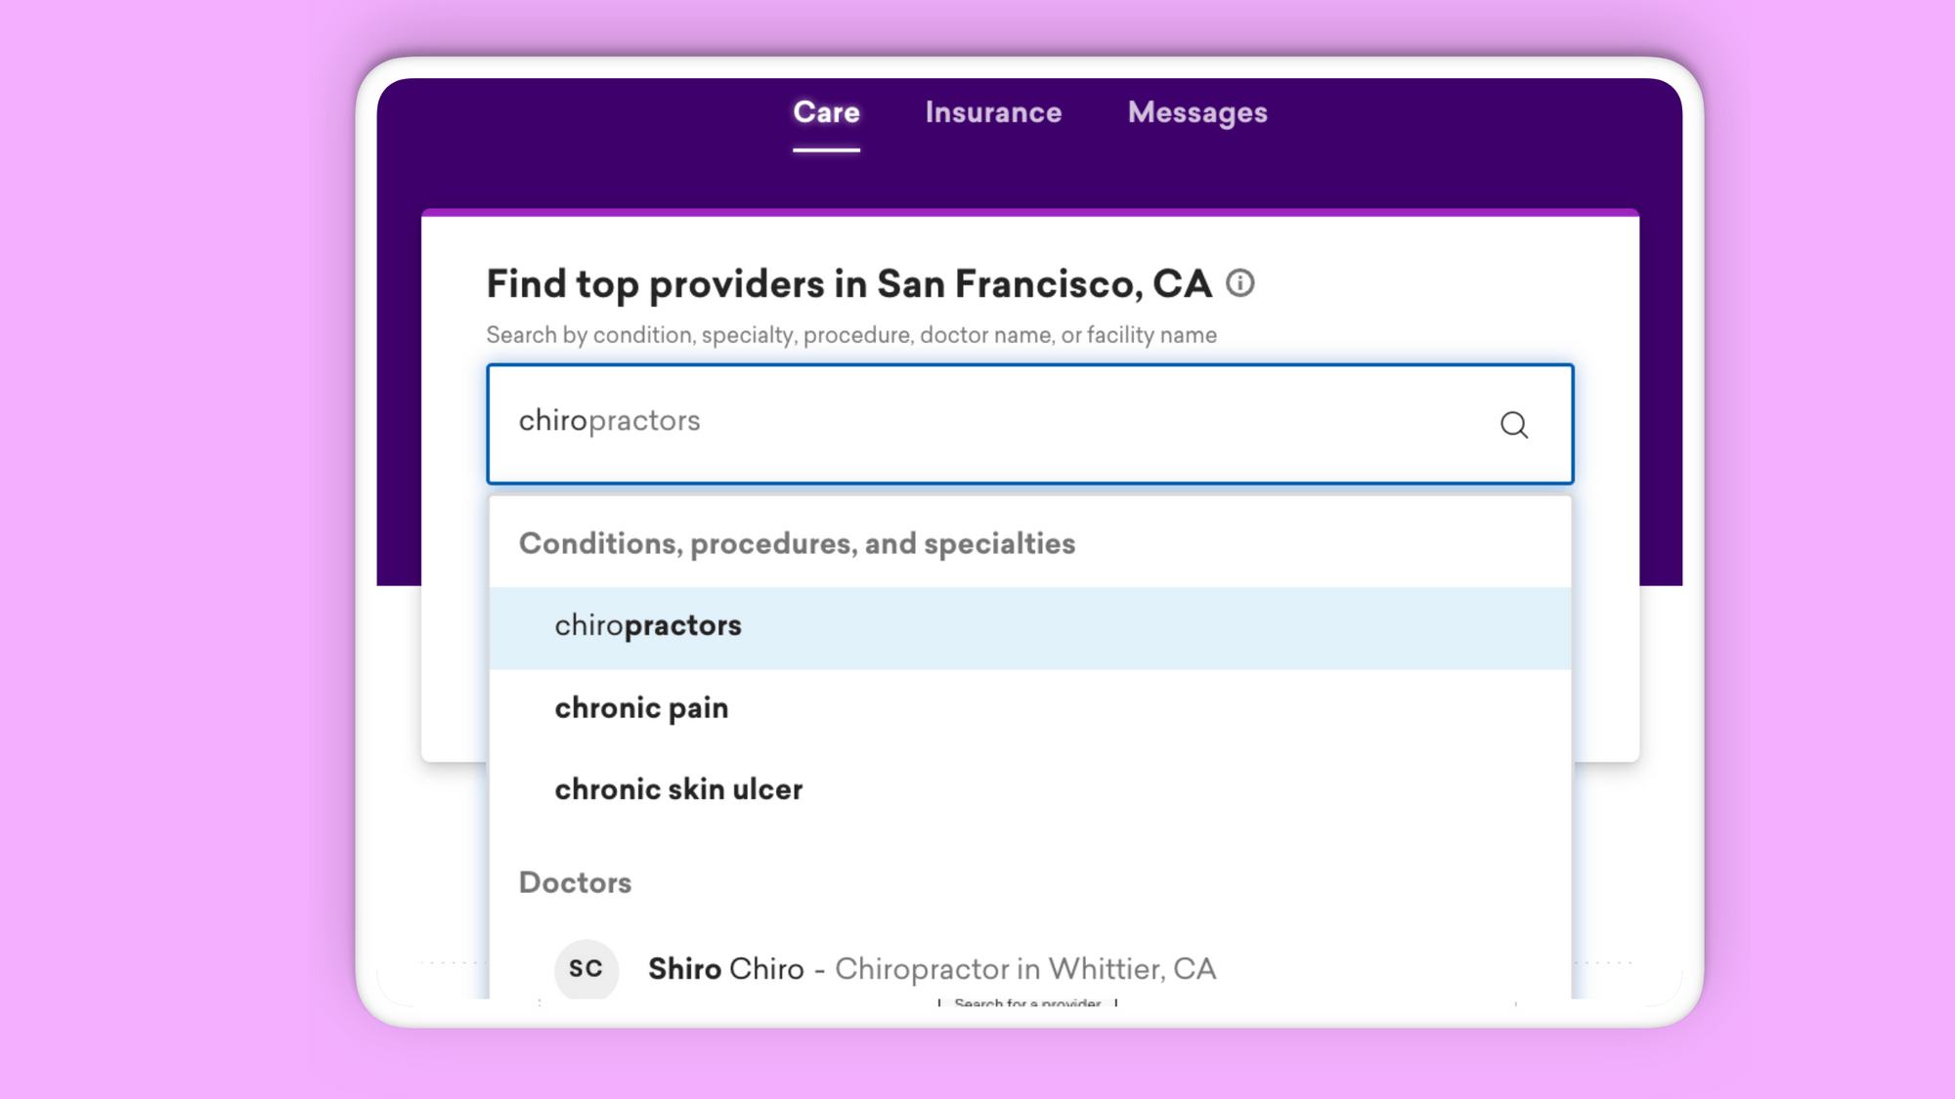Click the typed 'chiro' text in search box
Viewport: 1955px width, 1099px height.
tap(552, 421)
